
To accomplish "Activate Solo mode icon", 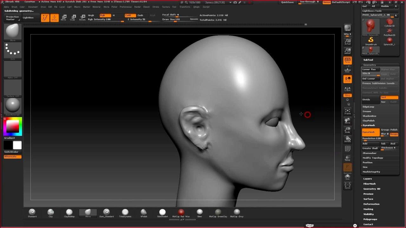I will (x=348, y=177).
